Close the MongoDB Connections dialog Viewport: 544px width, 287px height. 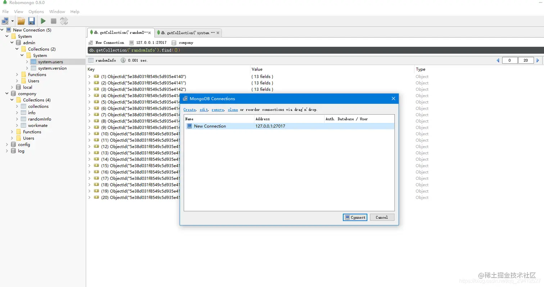(x=393, y=98)
